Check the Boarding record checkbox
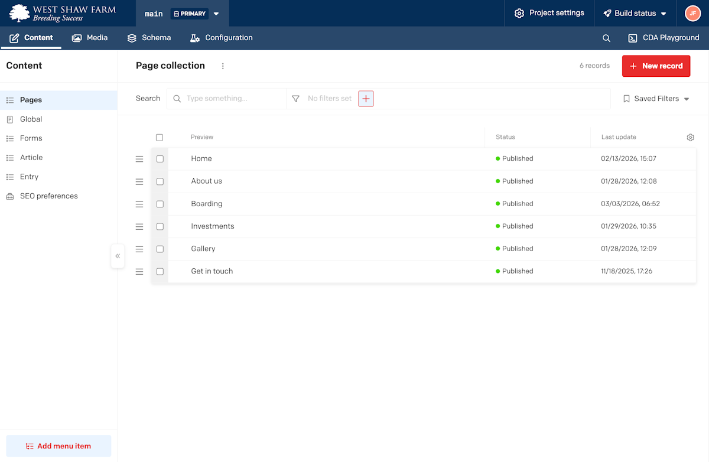The height and width of the screenshot is (462, 709). pos(160,204)
